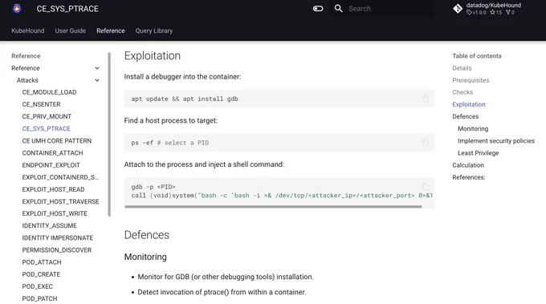
Task: Click the search magnifier icon
Action: click(x=339, y=8)
